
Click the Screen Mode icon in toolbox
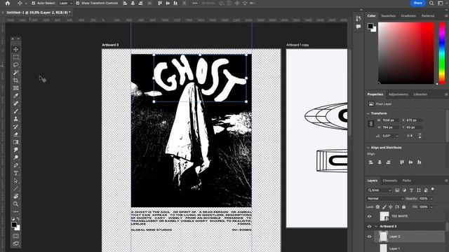pos(15,244)
